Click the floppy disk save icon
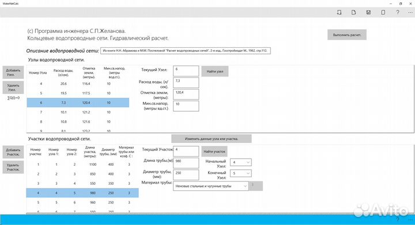Viewport: 415px width, 225px height. 368,12
